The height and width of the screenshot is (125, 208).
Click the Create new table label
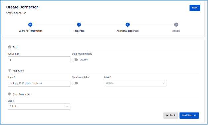coord(81,77)
